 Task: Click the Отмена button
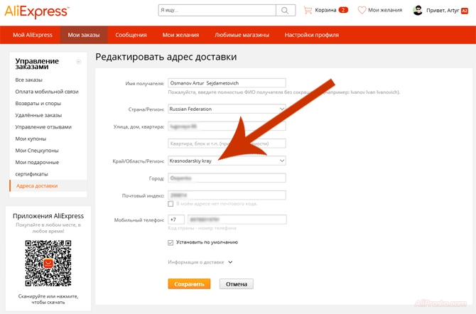(x=237, y=284)
